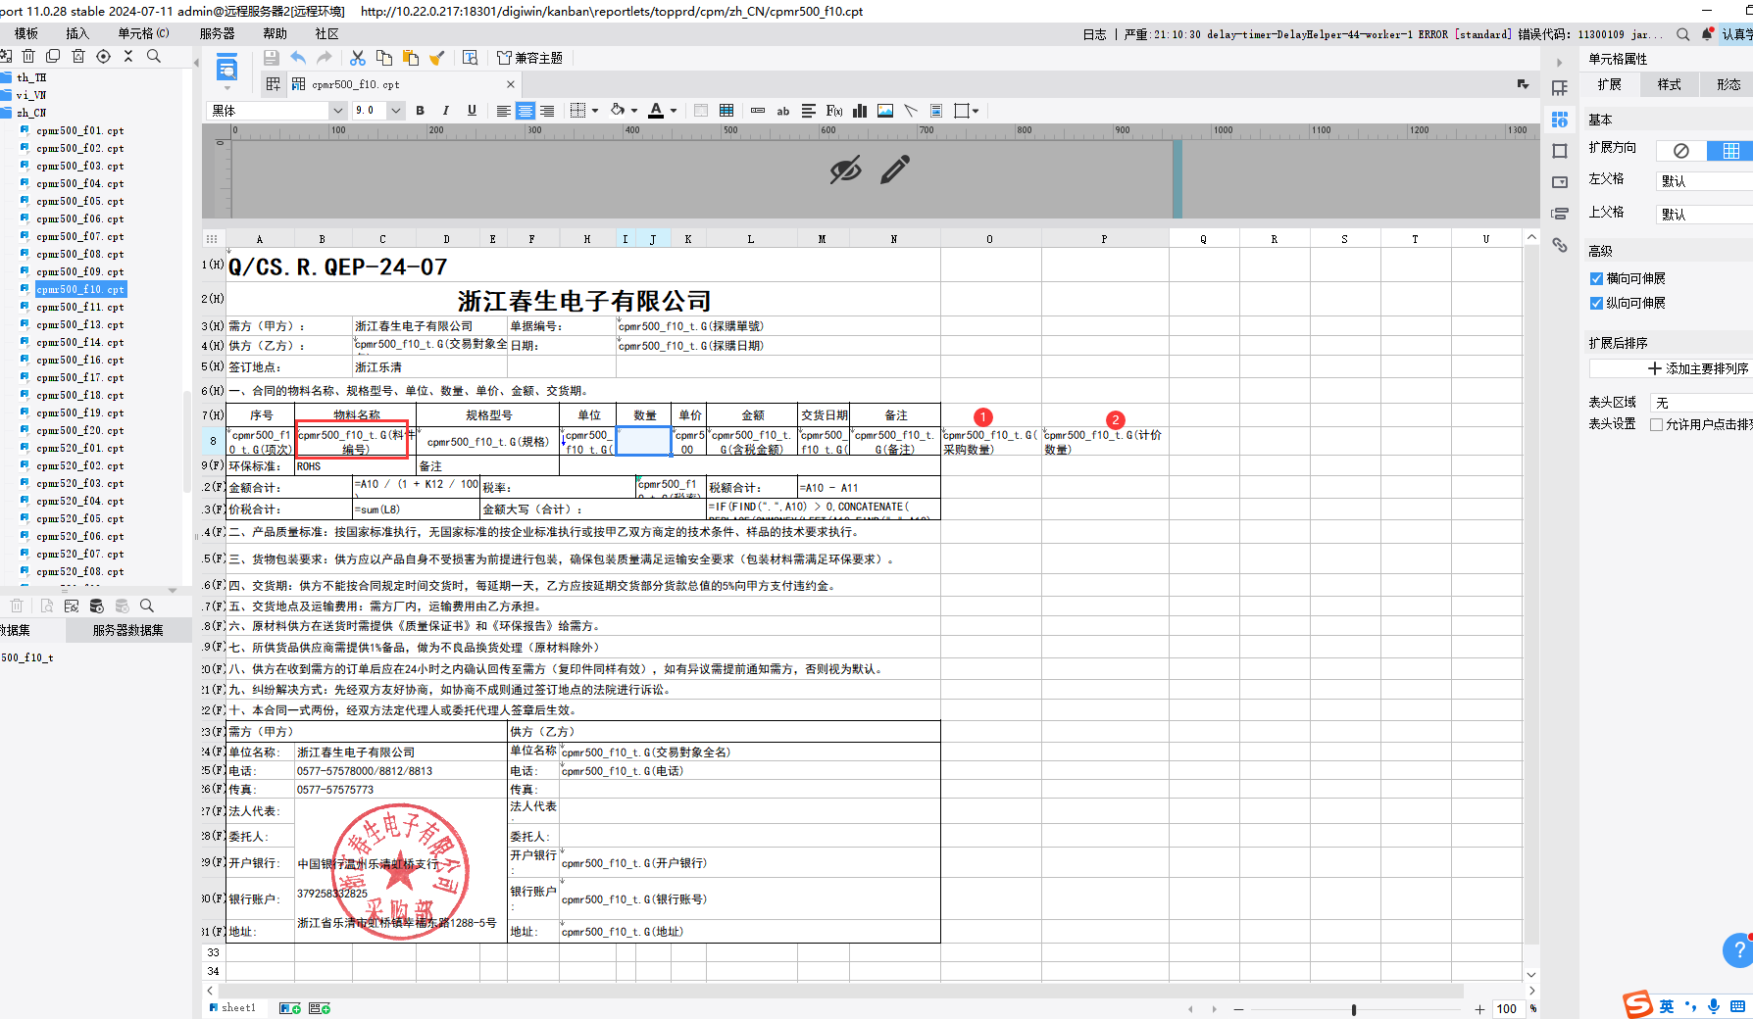Click the hidden eye icon in parameter pane
1753x1019 pixels.
(x=845, y=170)
